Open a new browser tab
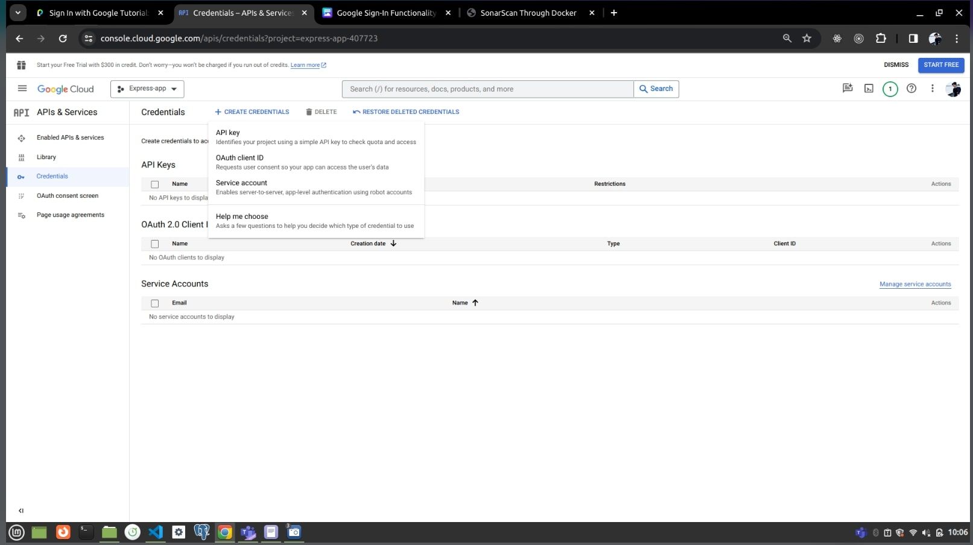This screenshot has height=545, width=973. (614, 13)
